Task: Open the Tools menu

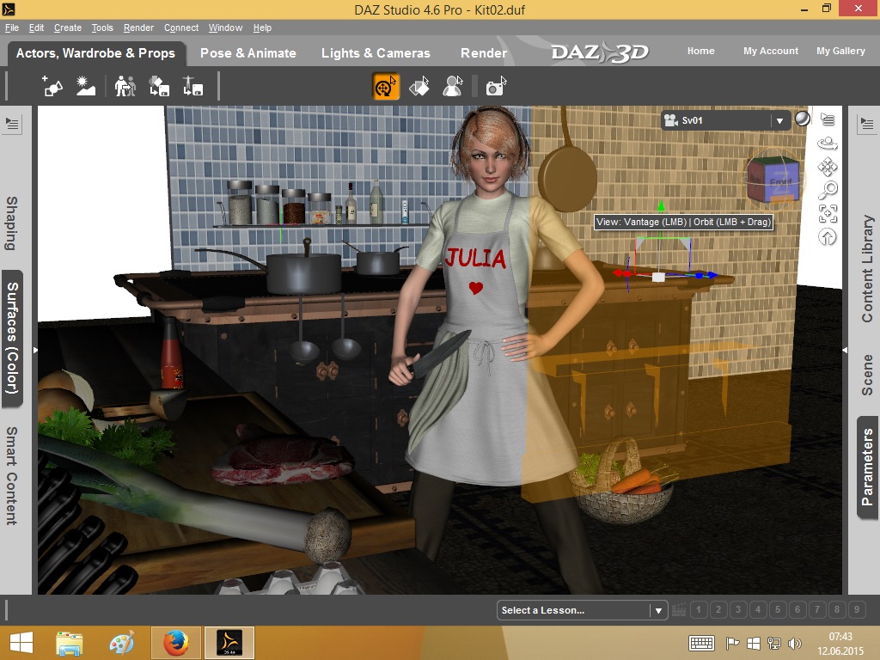Action: (102, 27)
